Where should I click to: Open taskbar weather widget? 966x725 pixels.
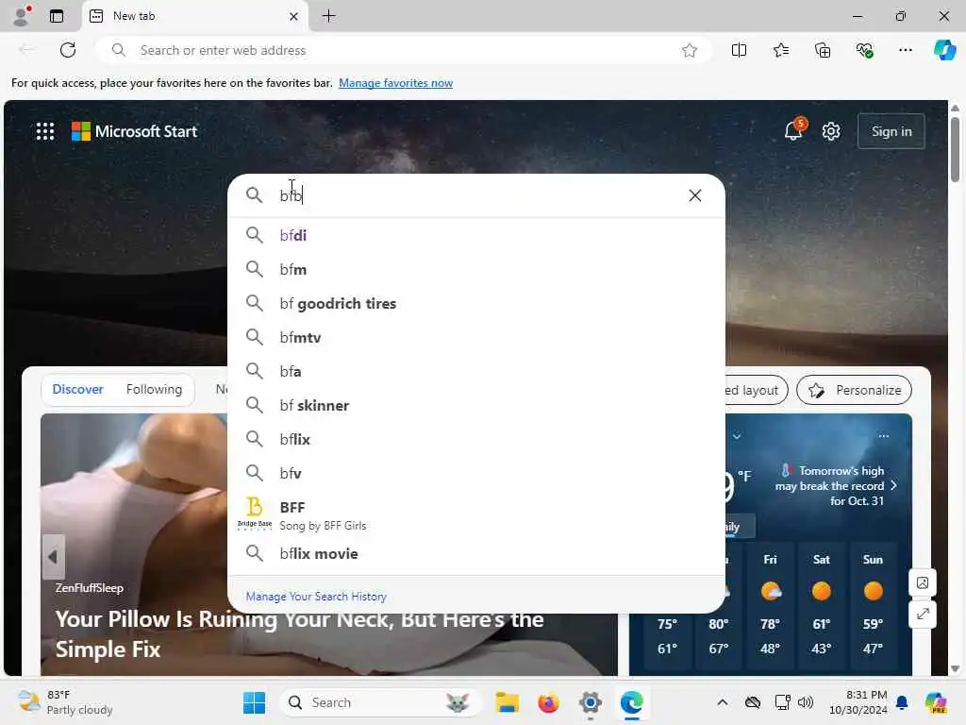(x=65, y=702)
